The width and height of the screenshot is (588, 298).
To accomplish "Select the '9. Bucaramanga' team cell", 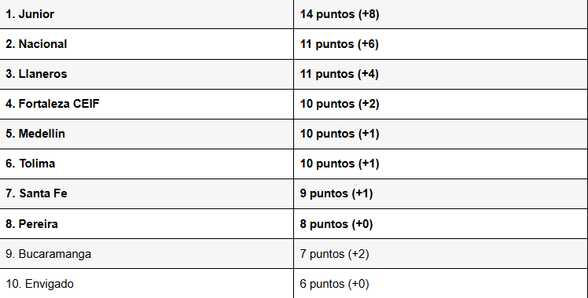I will [147, 254].
